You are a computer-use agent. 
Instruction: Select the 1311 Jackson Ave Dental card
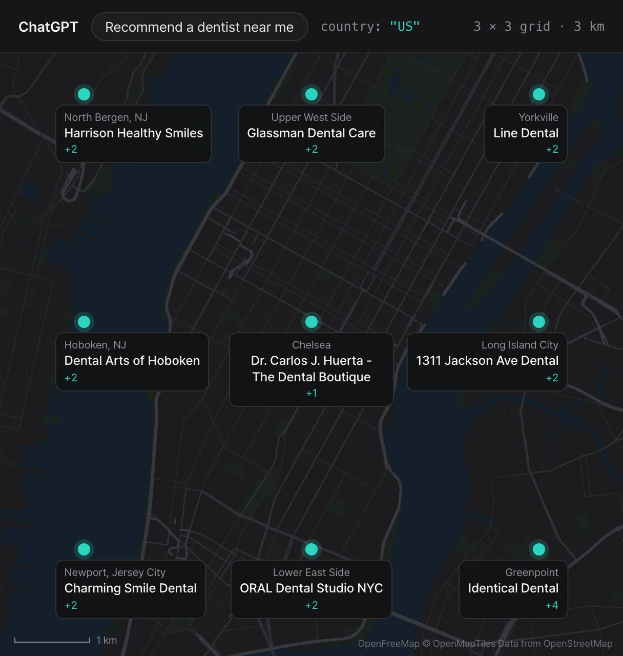[487, 362]
